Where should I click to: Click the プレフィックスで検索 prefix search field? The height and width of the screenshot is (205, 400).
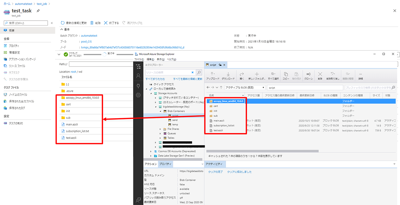[x=371, y=88]
